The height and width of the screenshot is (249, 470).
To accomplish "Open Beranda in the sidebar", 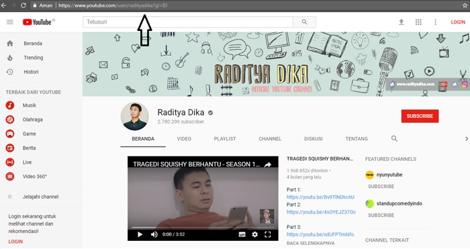I will pos(33,44).
